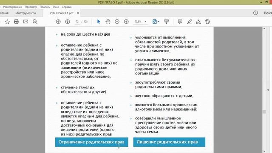The width and height of the screenshot is (272, 153).
Task: Open the stamp tool
Action: click(x=208, y=22)
